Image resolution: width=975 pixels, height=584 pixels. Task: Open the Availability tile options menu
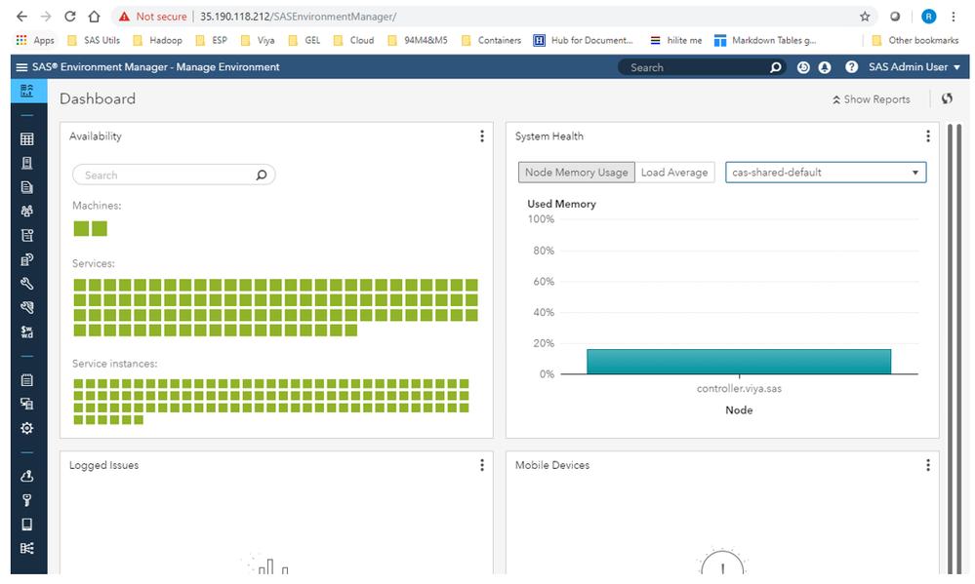(482, 136)
